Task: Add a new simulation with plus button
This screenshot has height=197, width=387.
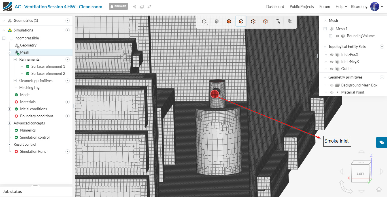Action: pyautogui.click(x=67, y=30)
